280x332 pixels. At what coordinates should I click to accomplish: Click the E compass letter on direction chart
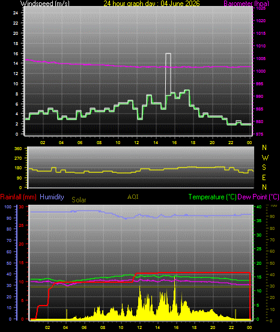[x=264, y=178]
